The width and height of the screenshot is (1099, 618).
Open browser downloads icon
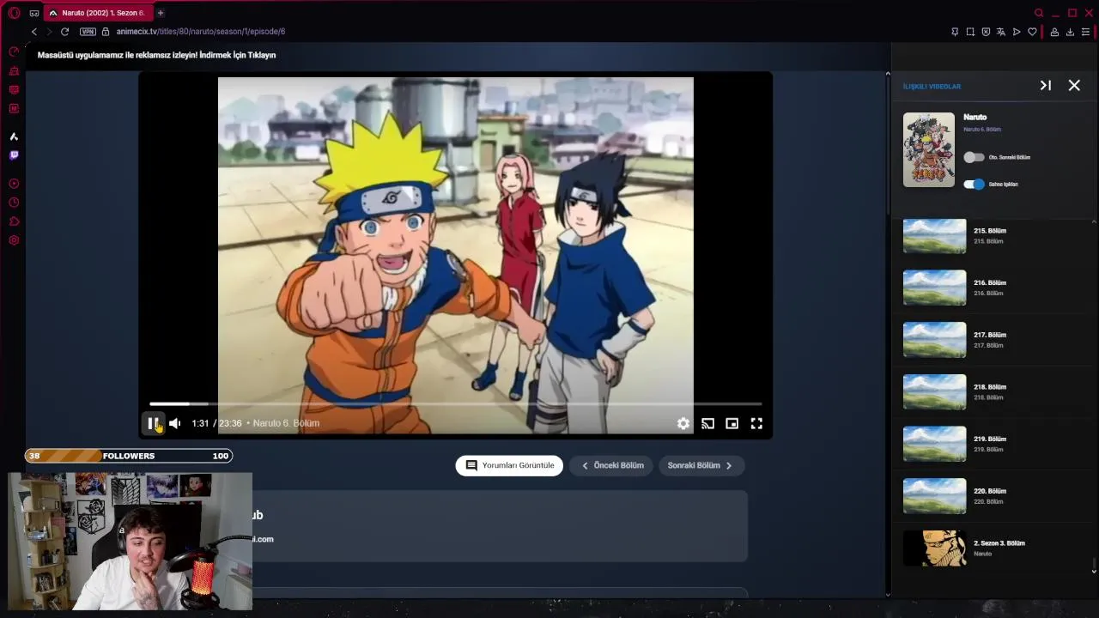click(1070, 32)
